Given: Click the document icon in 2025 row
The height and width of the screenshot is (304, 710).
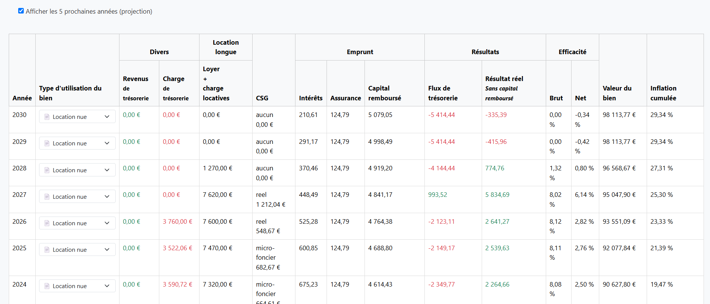Looking at the screenshot, I should [x=47, y=249].
